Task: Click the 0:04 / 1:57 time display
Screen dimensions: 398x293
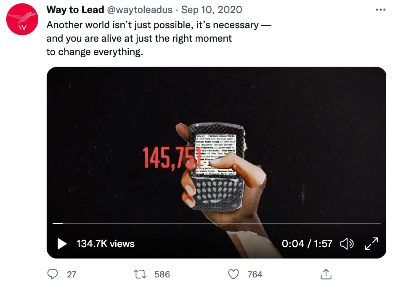Action: pos(307,244)
